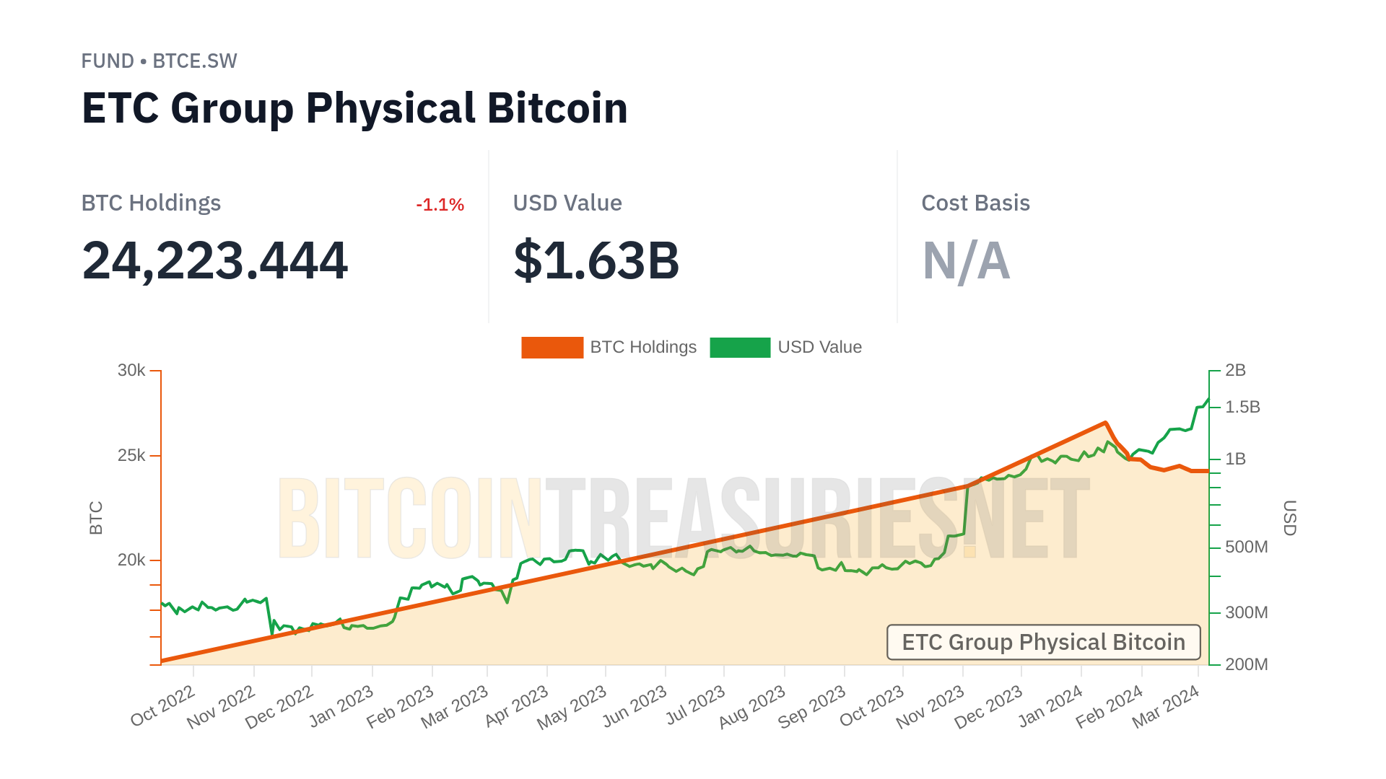Click the 30k BTC axis label

point(131,371)
